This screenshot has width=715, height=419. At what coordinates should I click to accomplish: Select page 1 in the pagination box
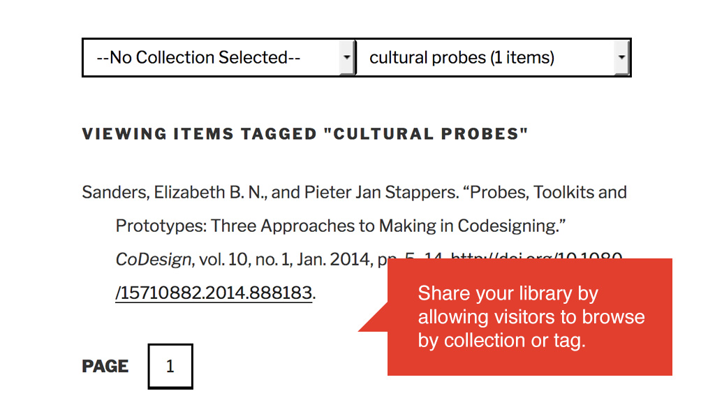(x=170, y=366)
